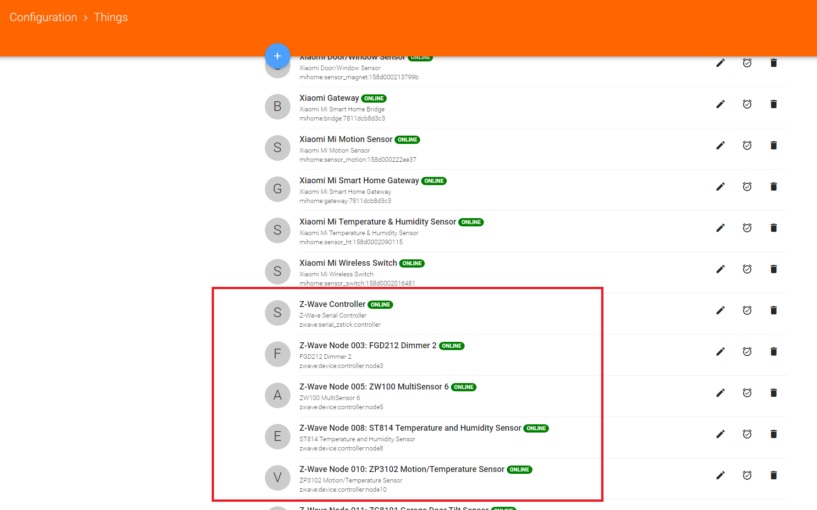Screen dimensions: 817x510
Task: Edit the Xiaomi Mi Smart Home Gateway
Action: (720, 186)
